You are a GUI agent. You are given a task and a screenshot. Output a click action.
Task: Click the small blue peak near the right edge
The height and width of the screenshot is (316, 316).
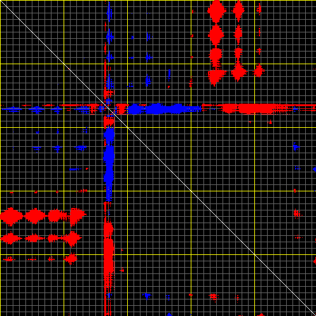pos(296,147)
